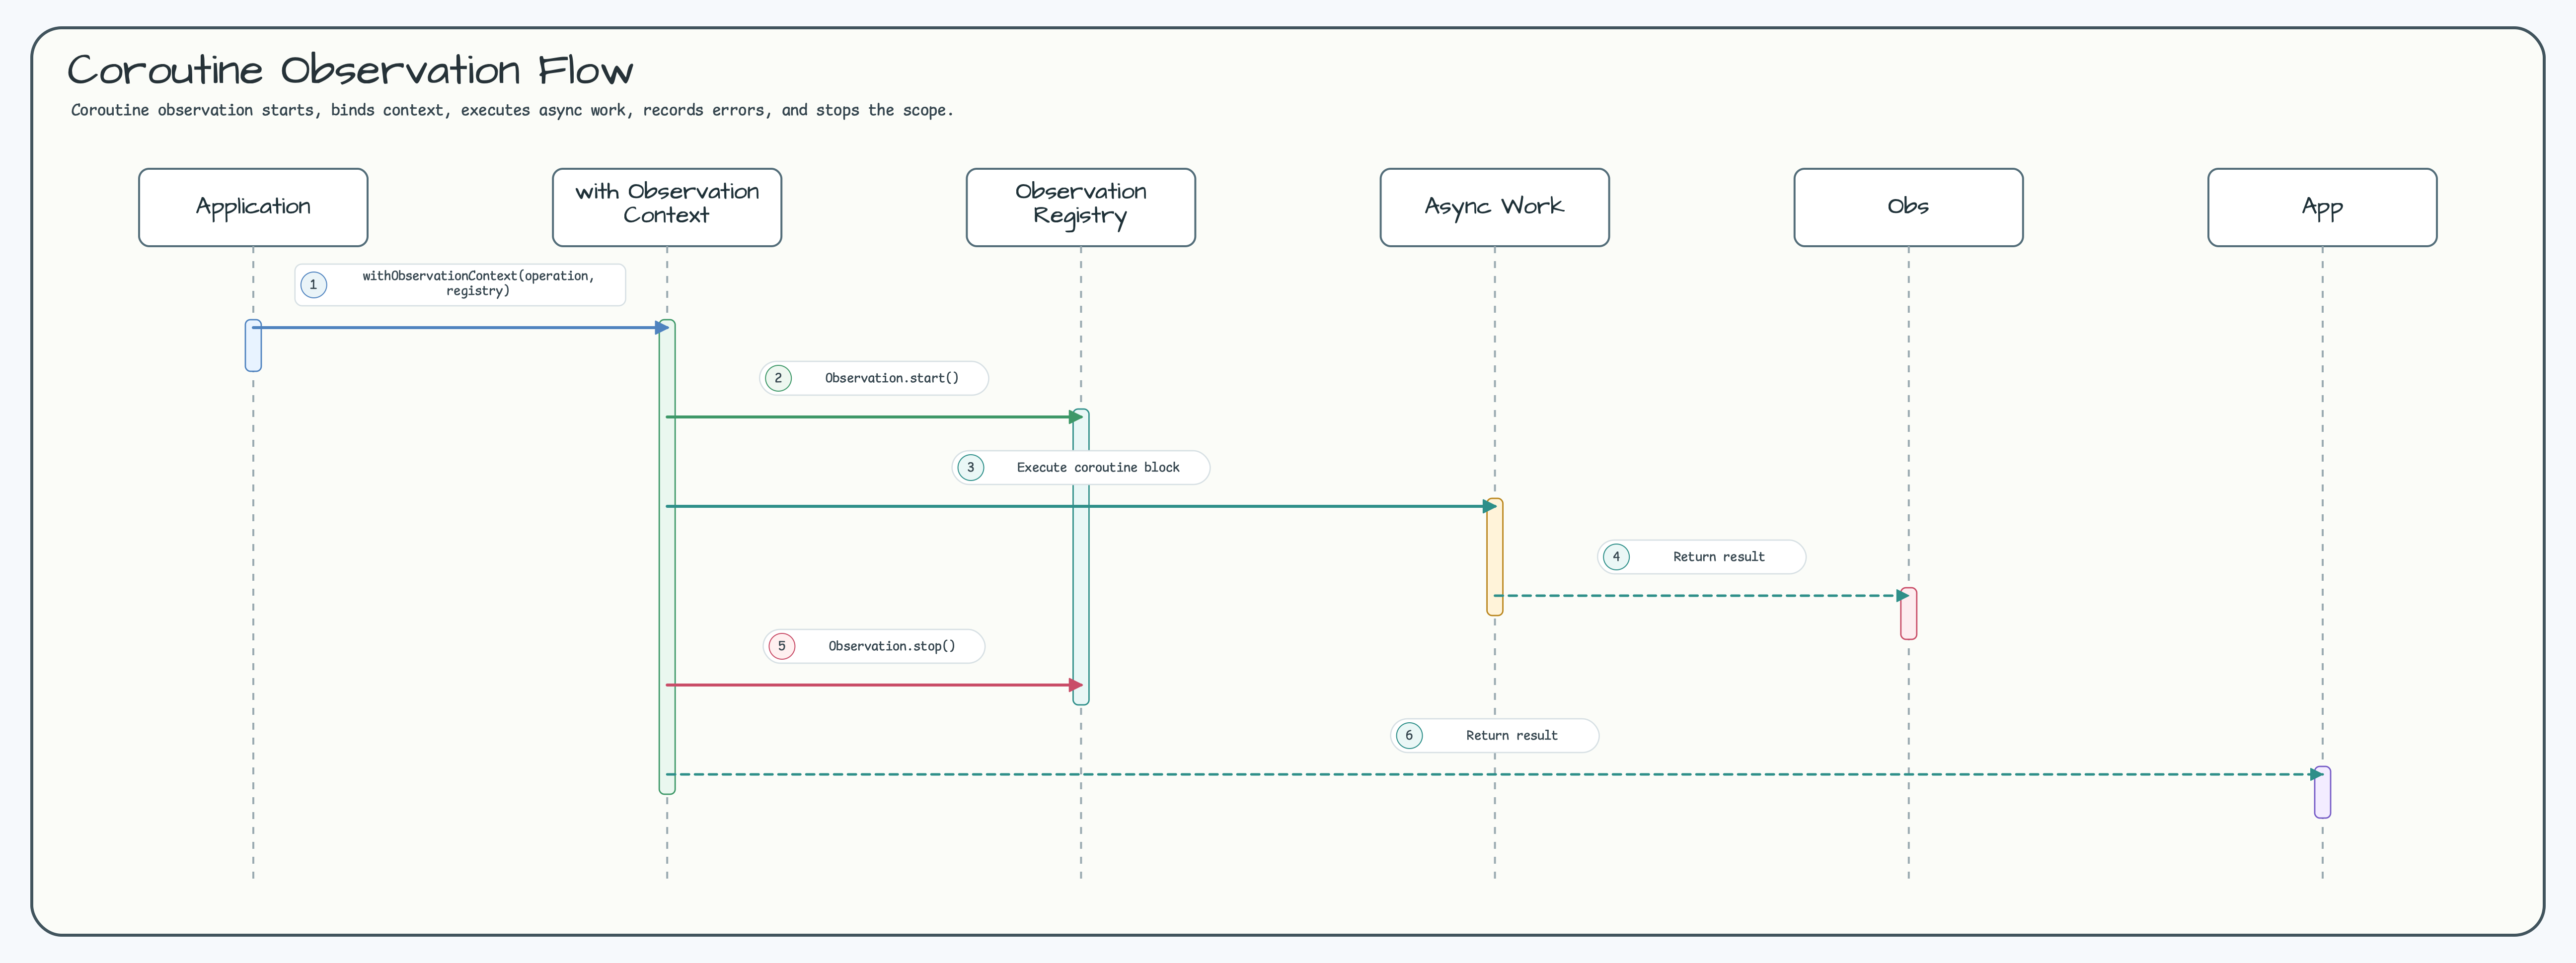The width and height of the screenshot is (2576, 963).
Task: Select the blue arrow from Application
Action: coord(461,328)
